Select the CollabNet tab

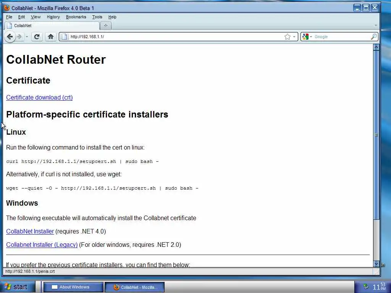[52, 26]
